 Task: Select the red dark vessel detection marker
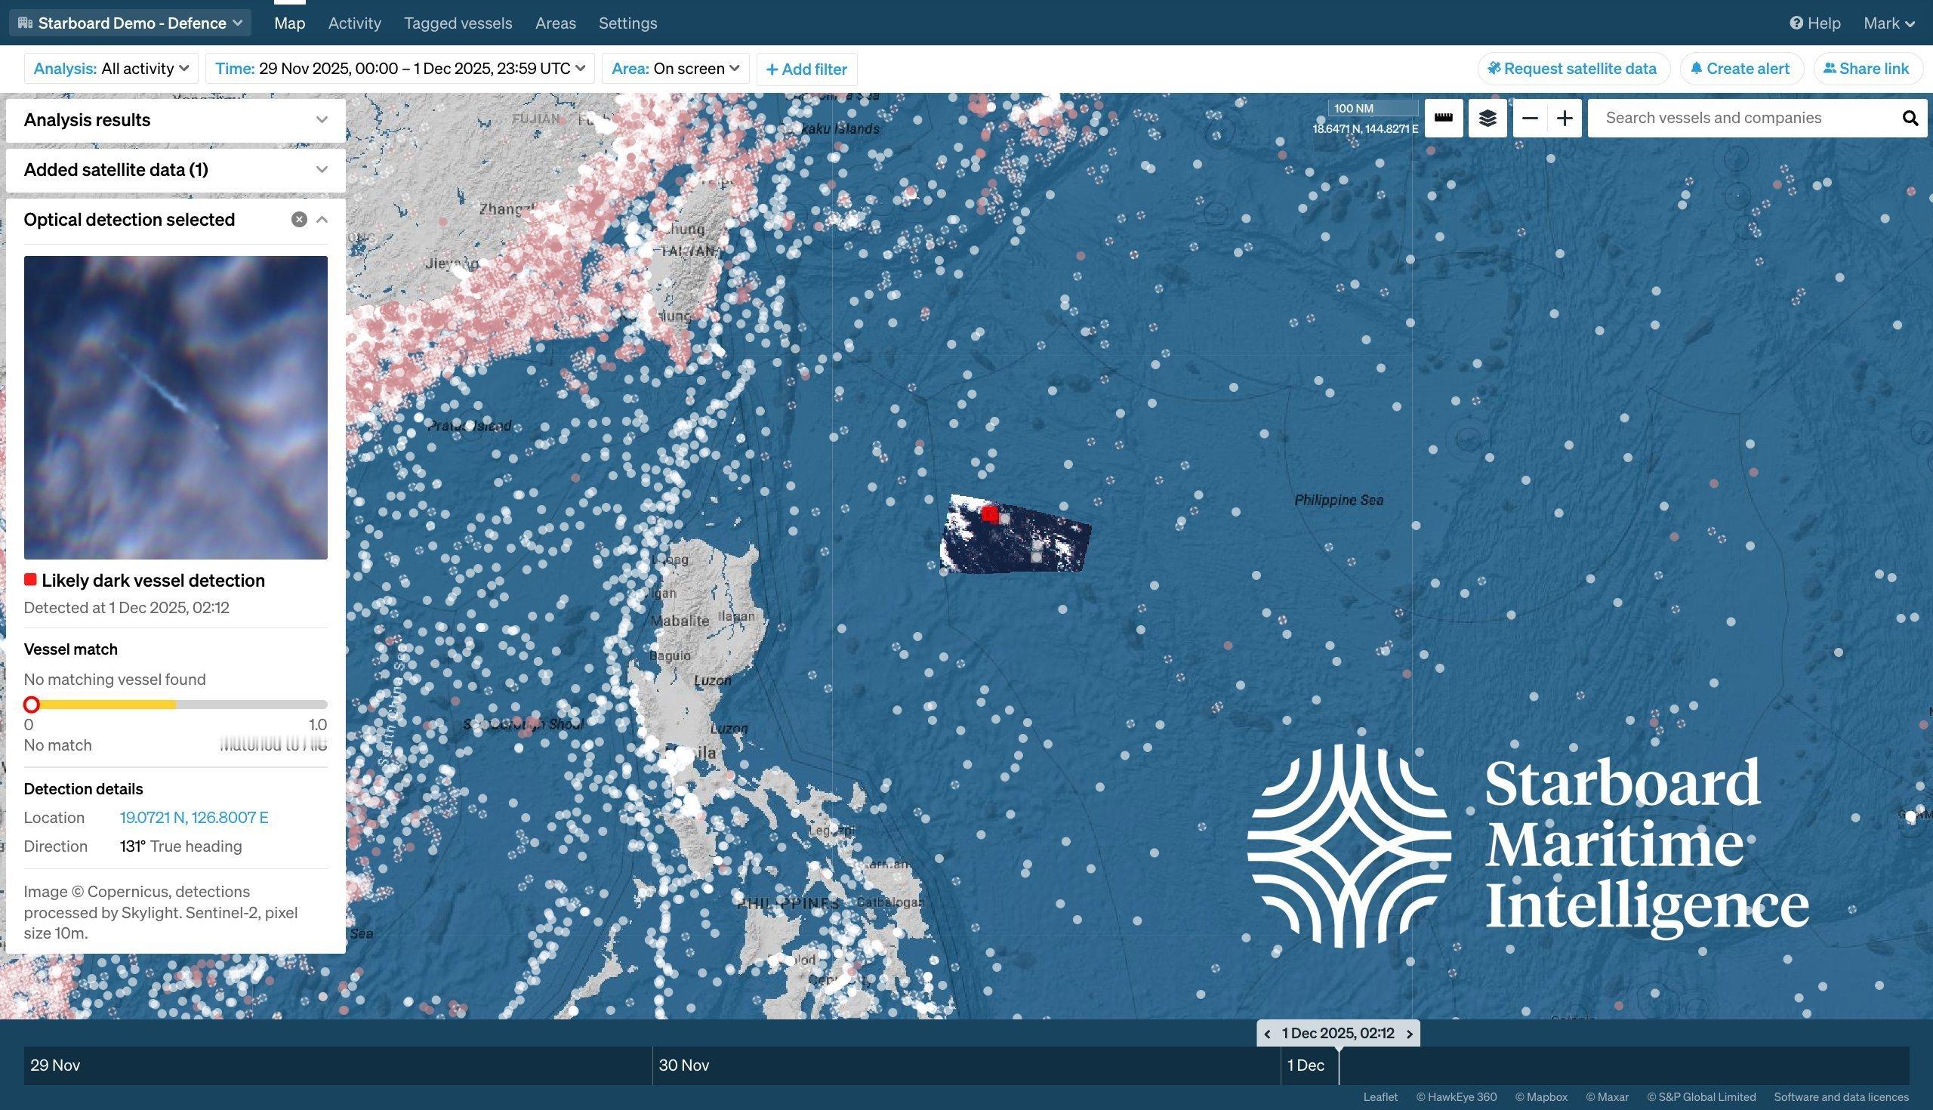(989, 513)
